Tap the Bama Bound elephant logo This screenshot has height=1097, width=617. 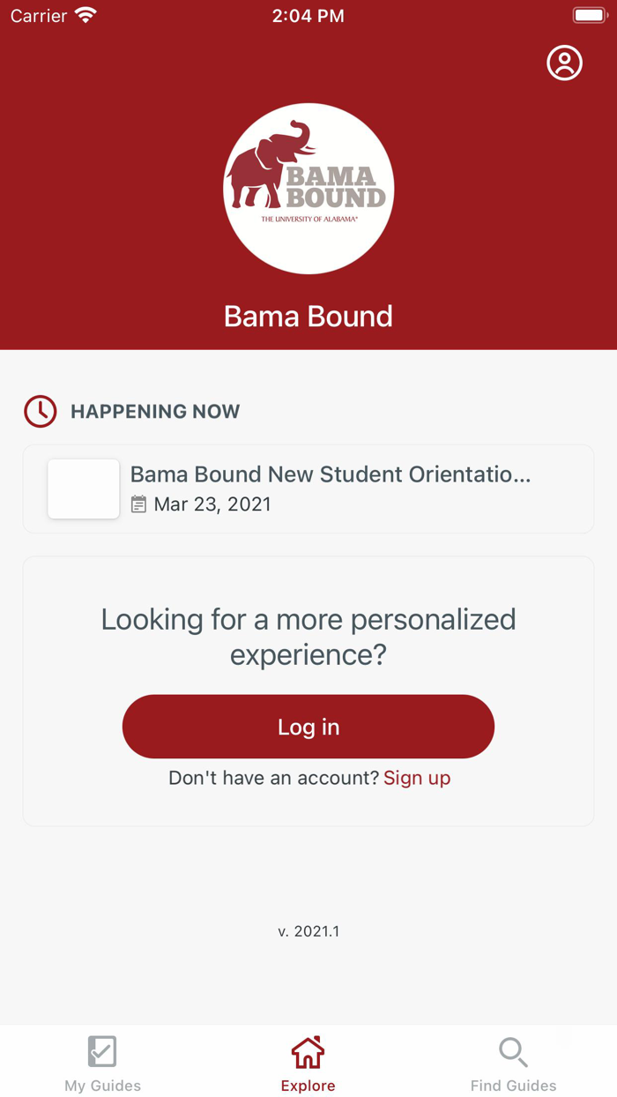click(x=308, y=189)
